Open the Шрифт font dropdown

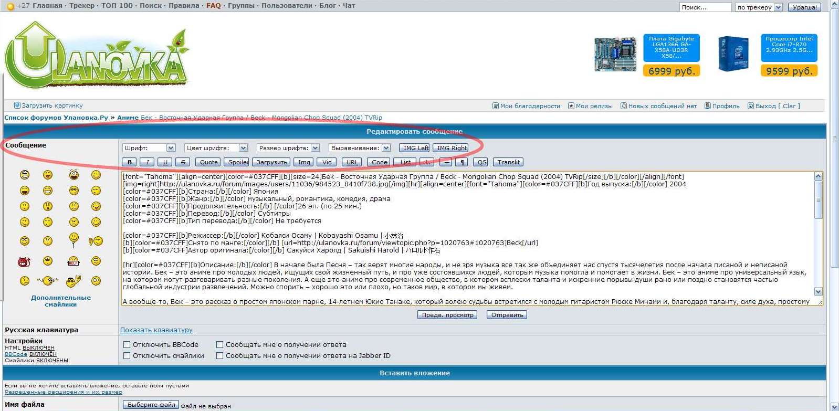click(149, 148)
